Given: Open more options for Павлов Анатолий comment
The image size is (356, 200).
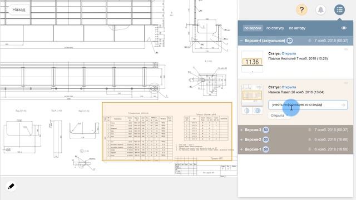Looking at the screenshot, I should point(346,49).
